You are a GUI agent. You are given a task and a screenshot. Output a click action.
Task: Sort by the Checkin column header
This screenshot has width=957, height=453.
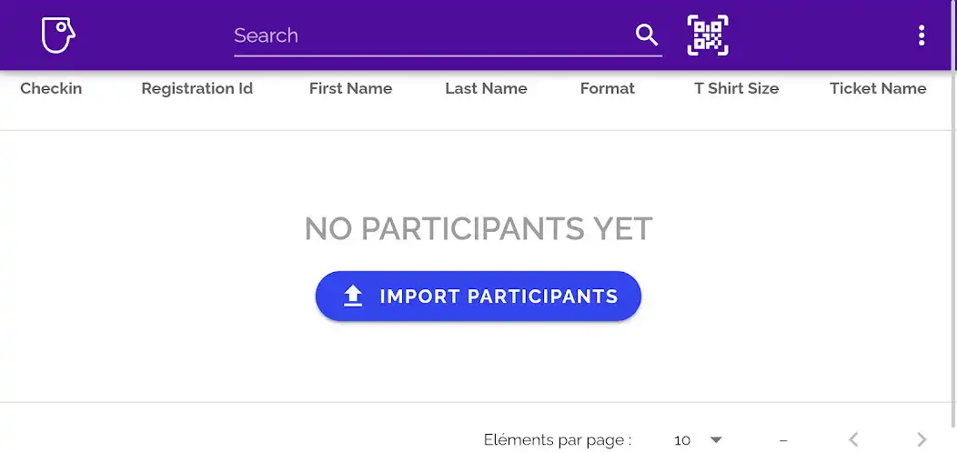click(51, 88)
